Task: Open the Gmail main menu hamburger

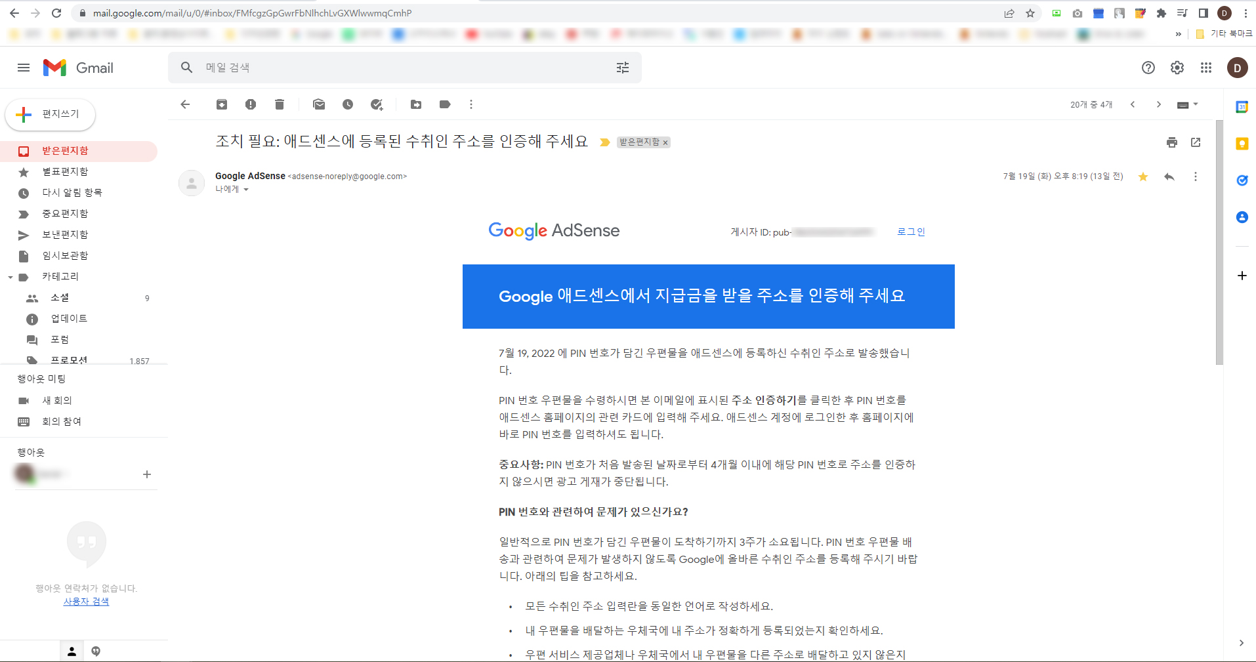Action: 24,68
